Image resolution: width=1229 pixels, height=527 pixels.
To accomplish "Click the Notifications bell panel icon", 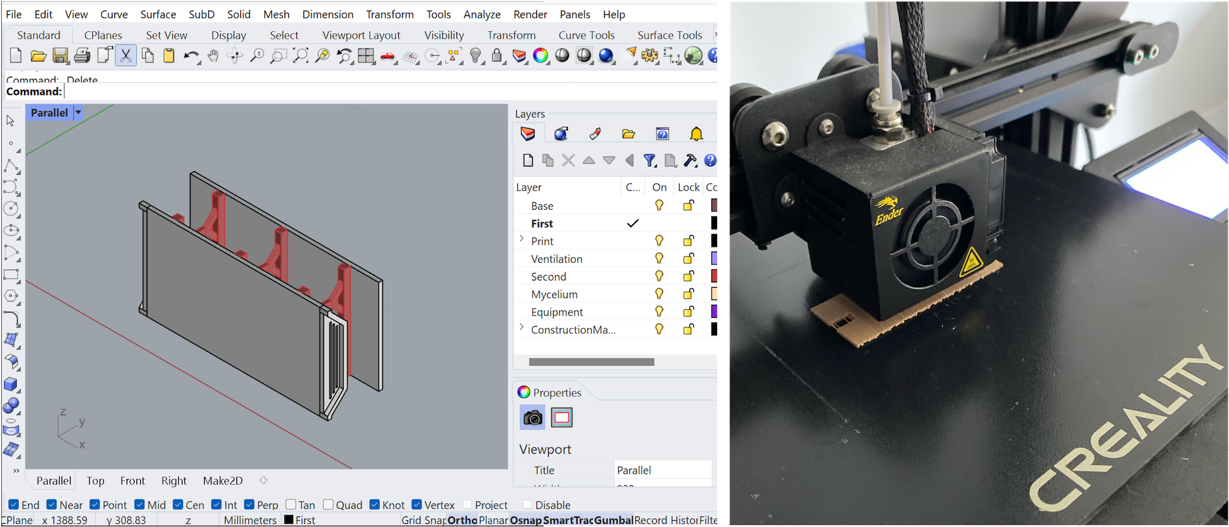I will pyautogui.click(x=696, y=133).
